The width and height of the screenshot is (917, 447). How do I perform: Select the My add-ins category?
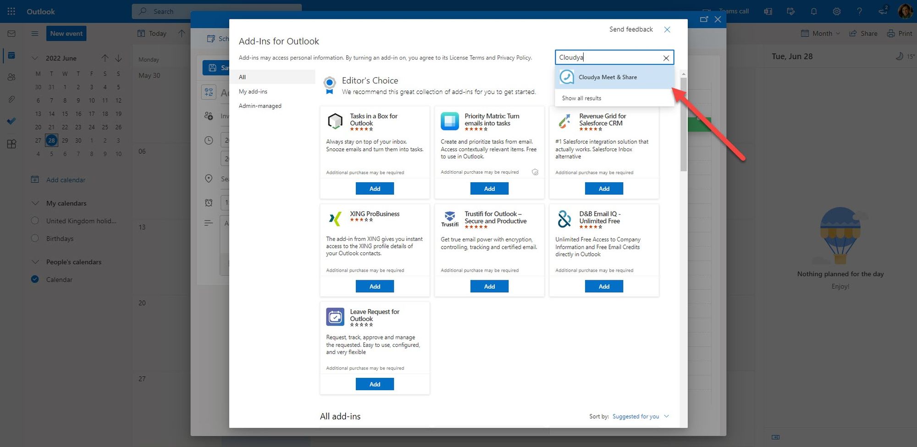coord(253,92)
